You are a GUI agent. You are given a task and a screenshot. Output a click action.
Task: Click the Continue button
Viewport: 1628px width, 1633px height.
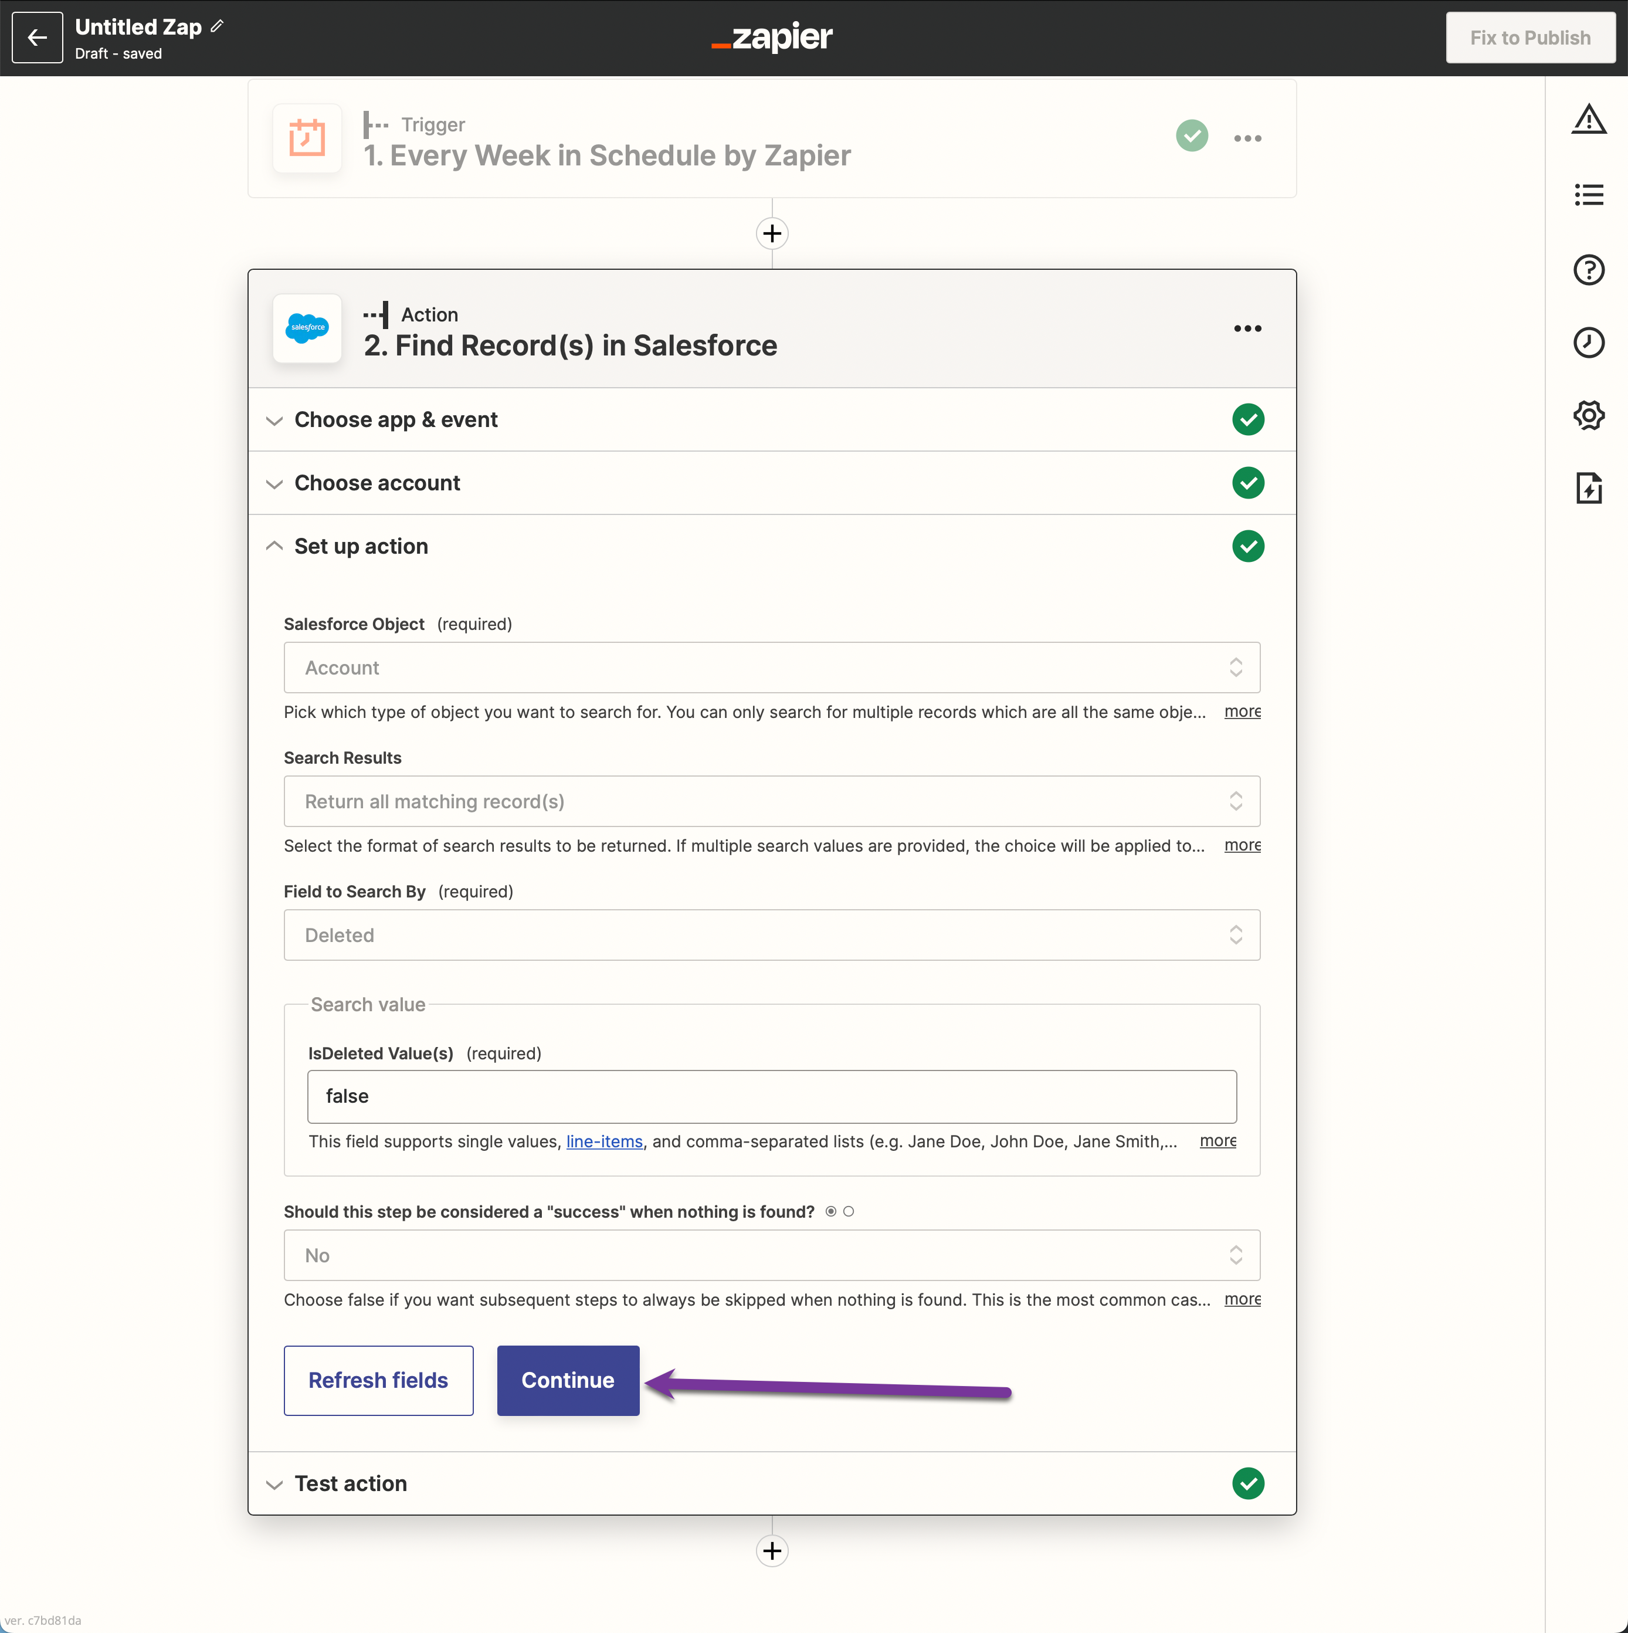pyautogui.click(x=568, y=1380)
